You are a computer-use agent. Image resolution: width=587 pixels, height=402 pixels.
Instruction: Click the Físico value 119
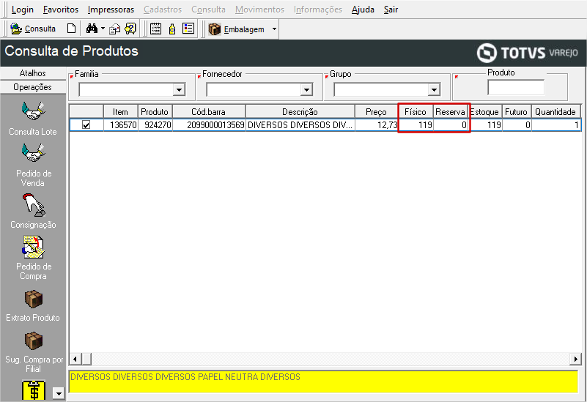point(416,125)
